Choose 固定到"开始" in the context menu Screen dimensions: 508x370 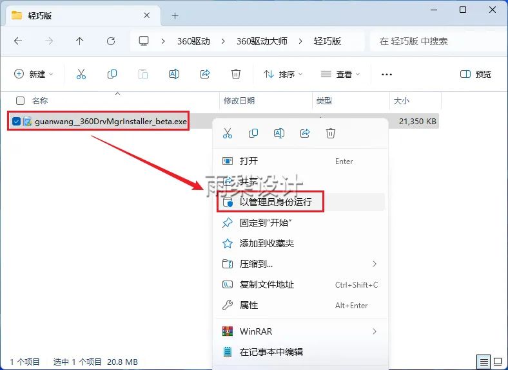tap(300, 223)
